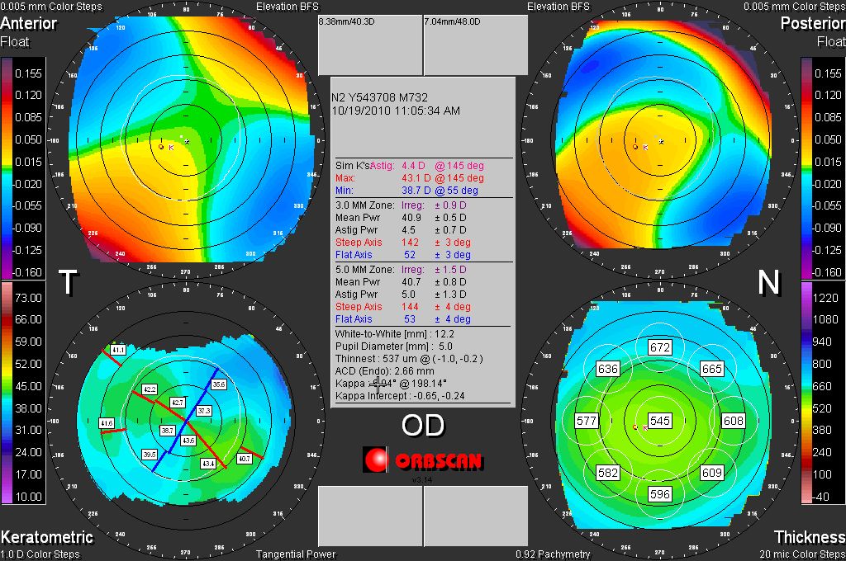Viewport: 846px width, 561px height.
Task: Click the 43.6 keratometric value box
Action: tap(188, 441)
